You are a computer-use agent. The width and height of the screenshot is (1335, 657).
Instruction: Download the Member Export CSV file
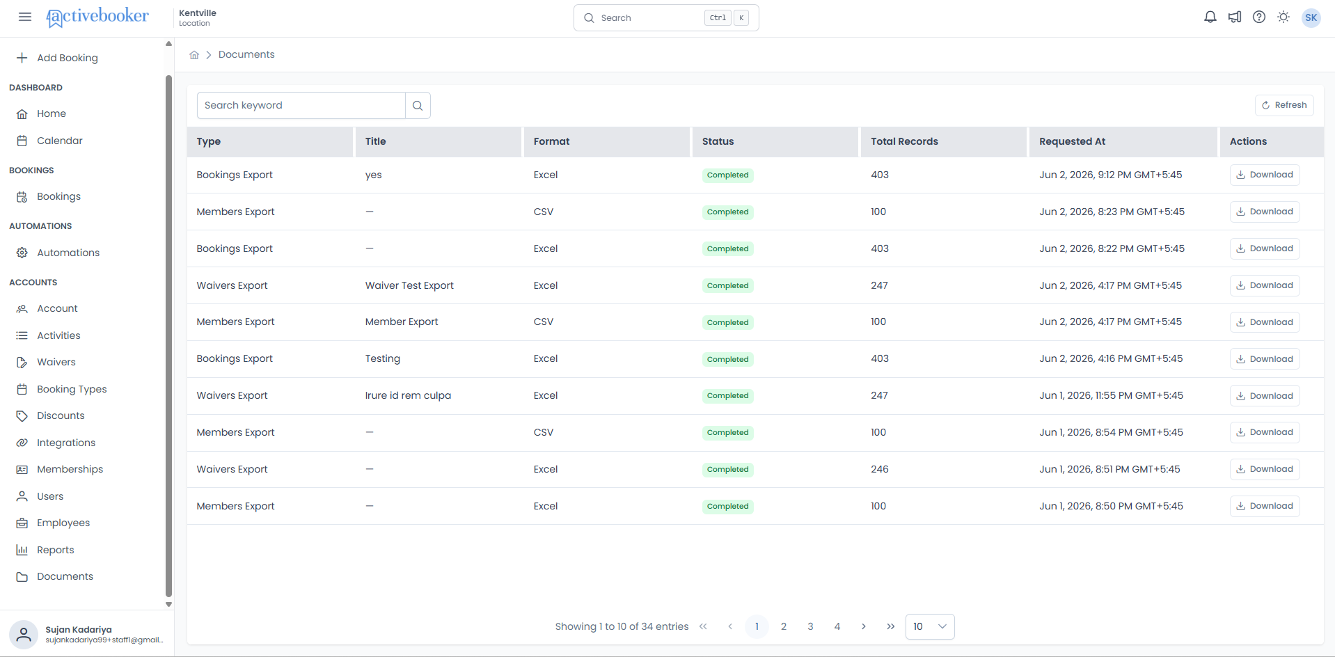pos(1265,322)
